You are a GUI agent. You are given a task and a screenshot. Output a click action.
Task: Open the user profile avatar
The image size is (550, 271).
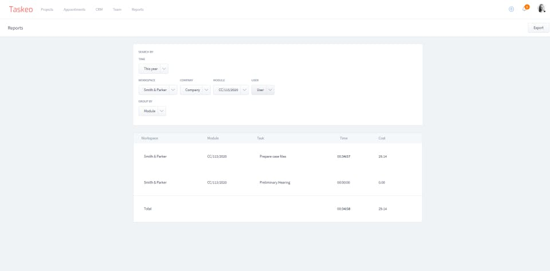[541, 9]
